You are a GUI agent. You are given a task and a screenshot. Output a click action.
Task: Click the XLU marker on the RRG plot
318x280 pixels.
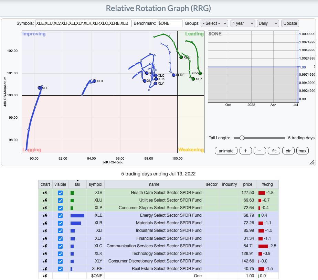(181, 57)
